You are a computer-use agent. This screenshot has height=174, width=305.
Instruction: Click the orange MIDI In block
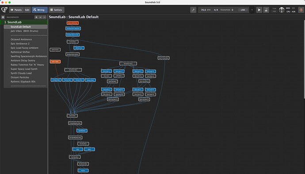55,62
